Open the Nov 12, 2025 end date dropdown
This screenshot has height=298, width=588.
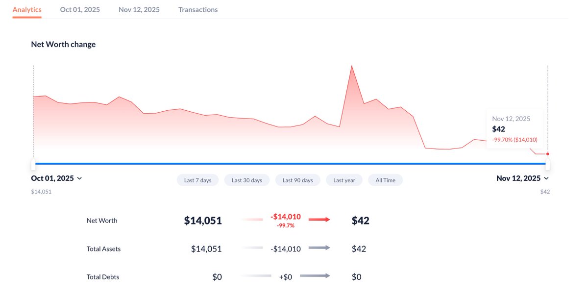click(x=522, y=178)
